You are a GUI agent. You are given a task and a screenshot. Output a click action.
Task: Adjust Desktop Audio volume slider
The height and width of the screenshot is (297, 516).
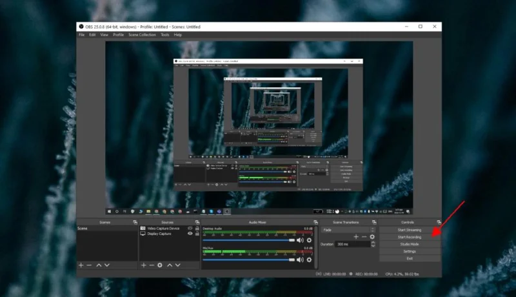point(249,240)
